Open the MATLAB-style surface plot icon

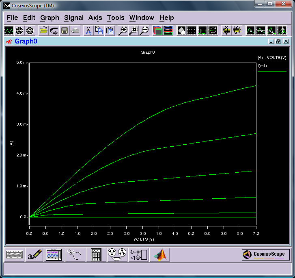159,255
